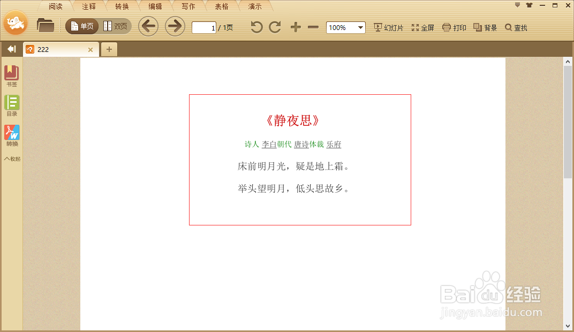The width and height of the screenshot is (574, 332).
Task: Switch to single page view (单页)
Action: (82, 26)
